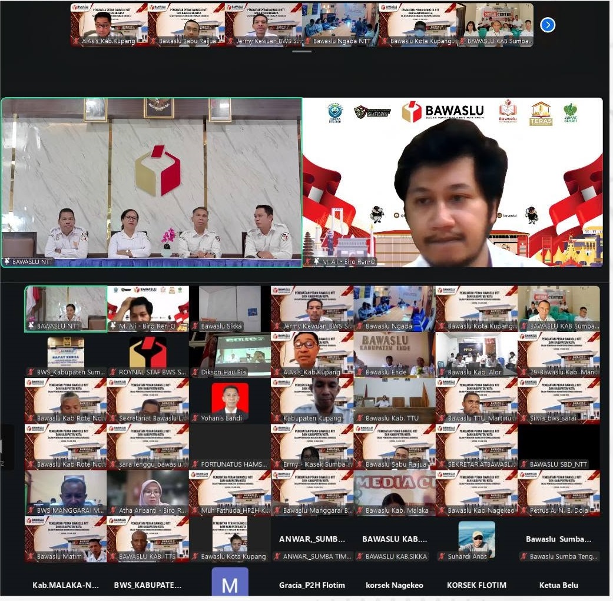Click the purple M avatar tile
Image resolution: width=613 pixels, height=601 pixels.
(x=230, y=582)
